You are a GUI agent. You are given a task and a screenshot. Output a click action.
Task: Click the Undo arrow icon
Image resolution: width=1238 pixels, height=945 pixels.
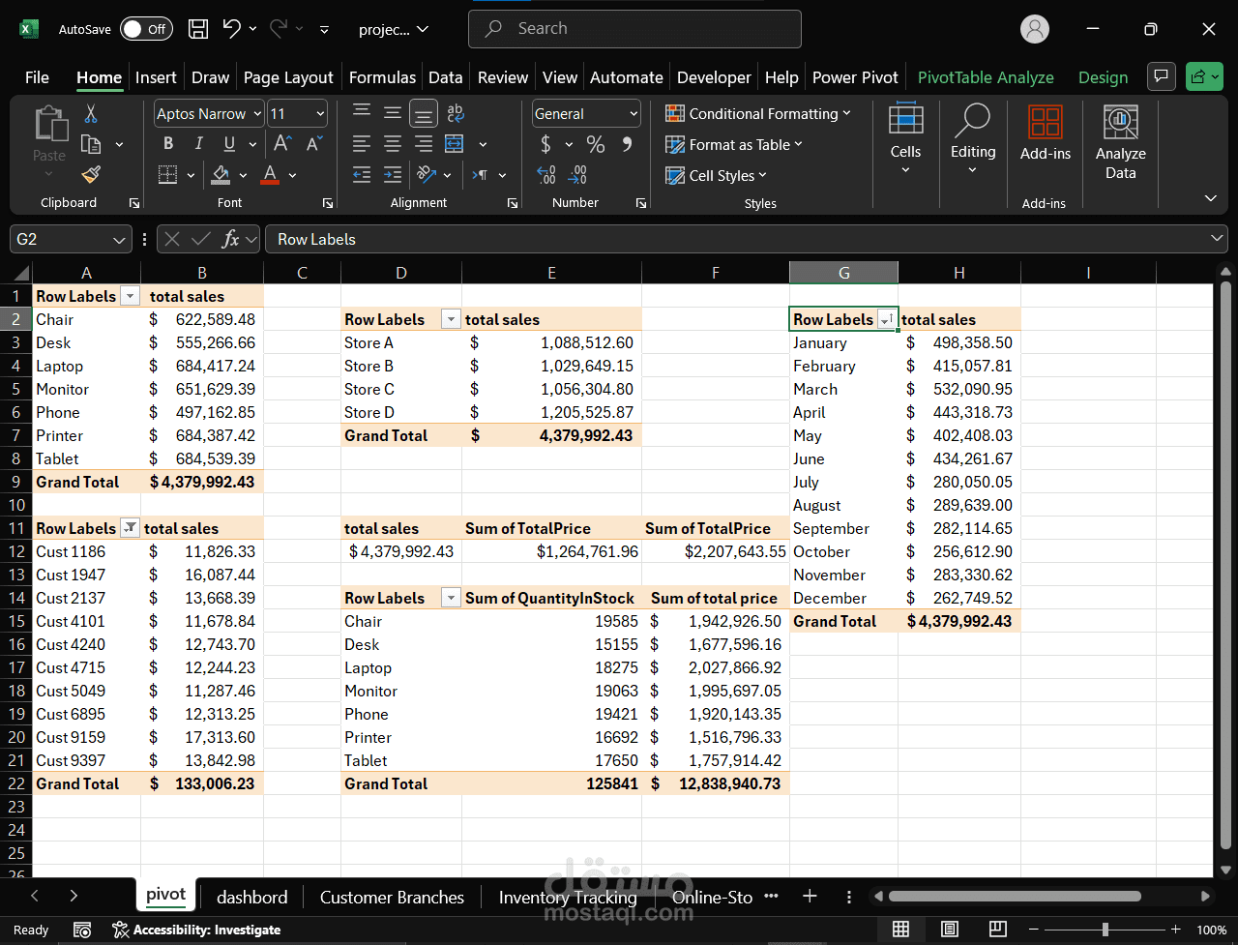pyautogui.click(x=232, y=29)
